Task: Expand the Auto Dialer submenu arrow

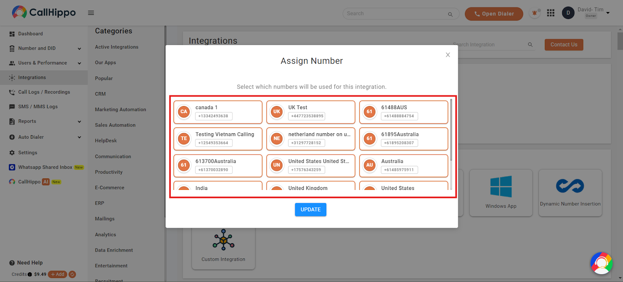Action: pyautogui.click(x=79, y=137)
